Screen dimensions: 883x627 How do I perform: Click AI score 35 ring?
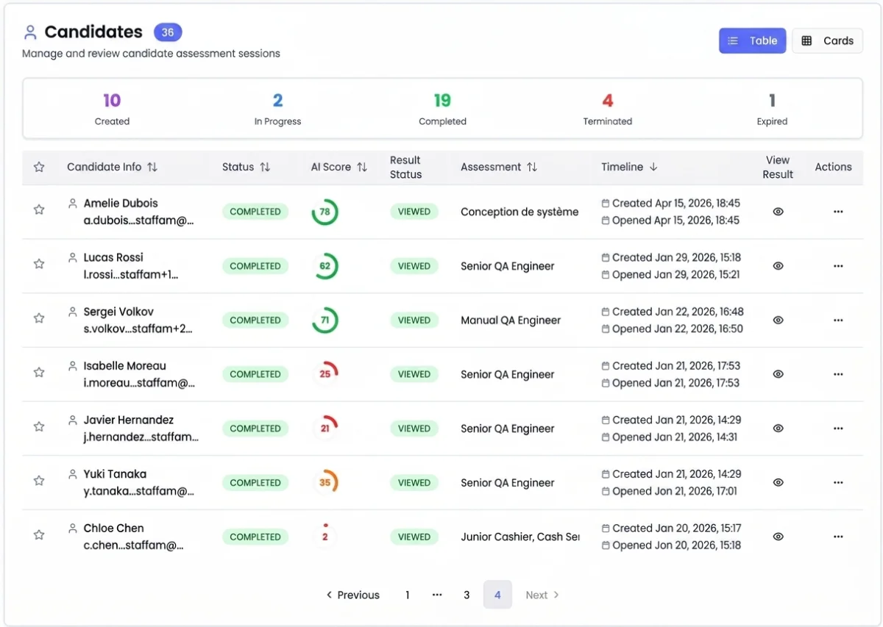tap(325, 483)
